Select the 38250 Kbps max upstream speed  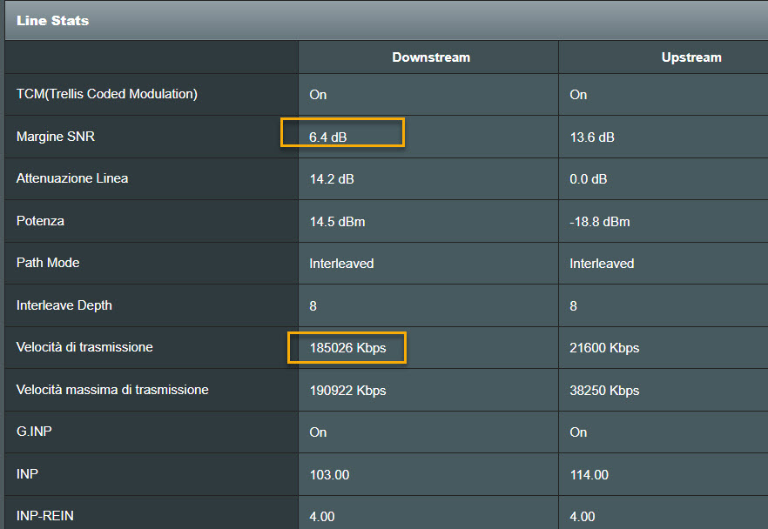[604, 391]
